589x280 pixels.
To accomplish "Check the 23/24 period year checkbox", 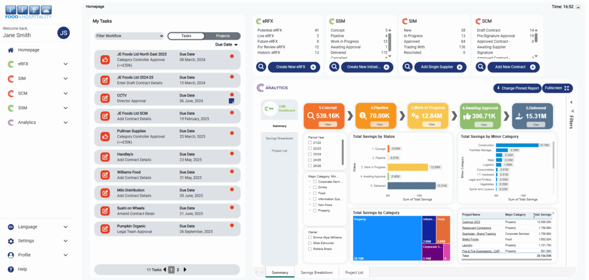I will (310, 154).
